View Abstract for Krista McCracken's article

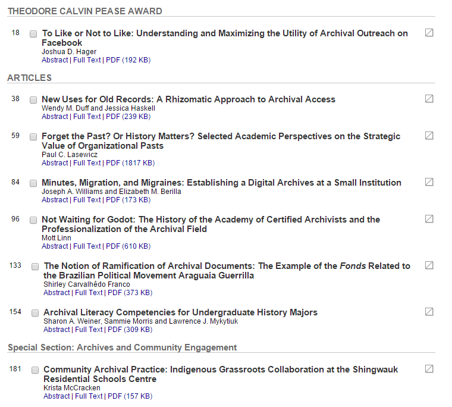tap(56, 396)
